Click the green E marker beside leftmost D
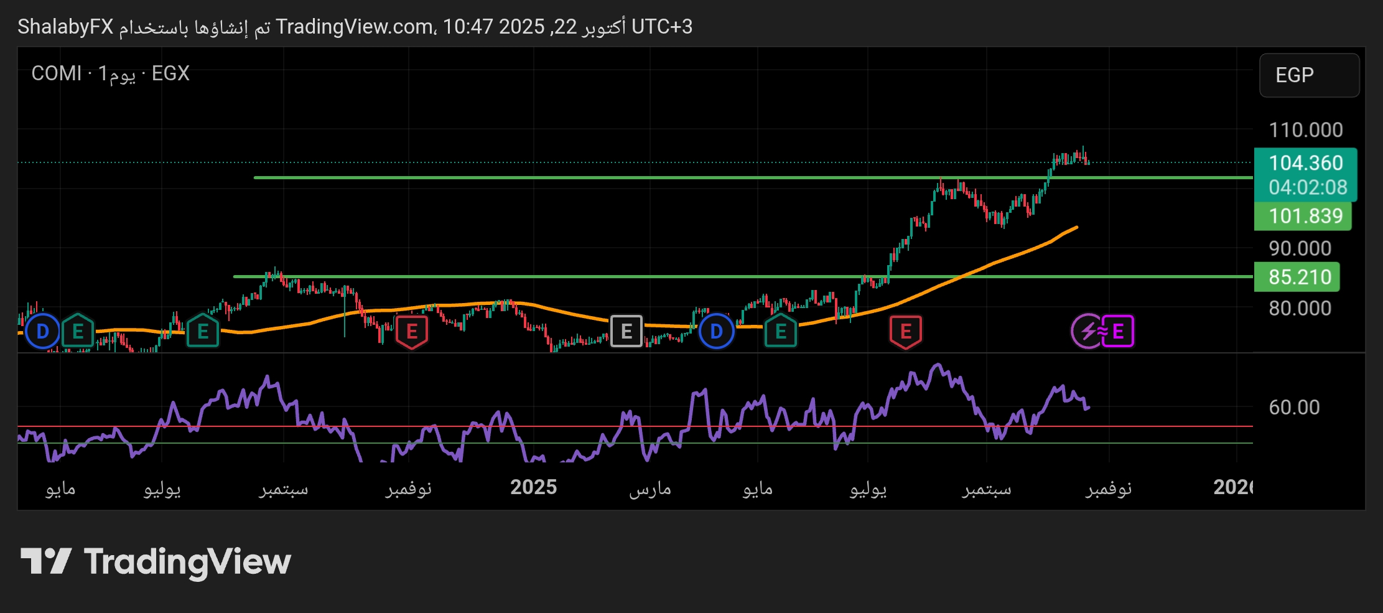 pos(78,331)
